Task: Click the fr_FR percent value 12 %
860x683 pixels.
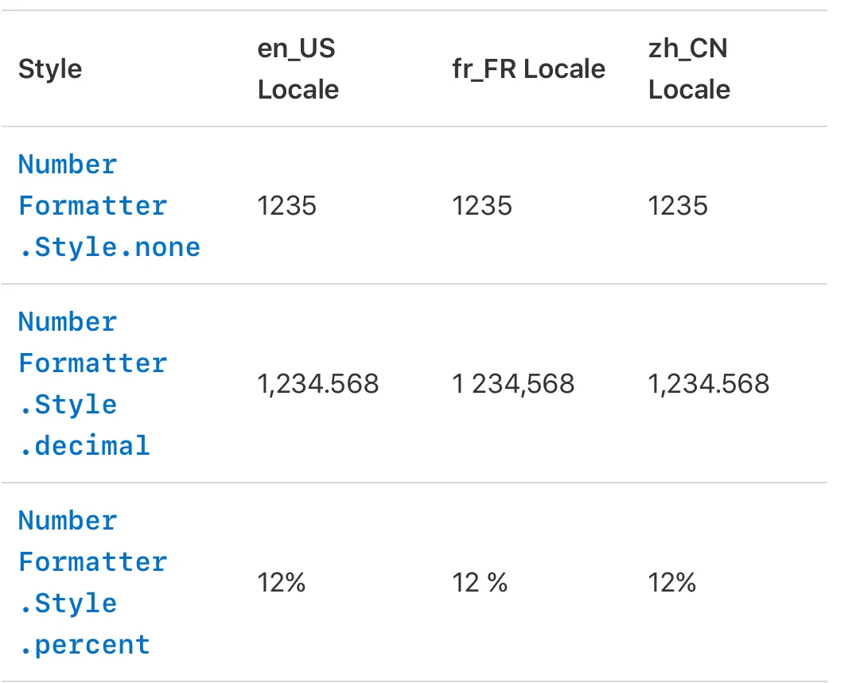Action: 480,583
